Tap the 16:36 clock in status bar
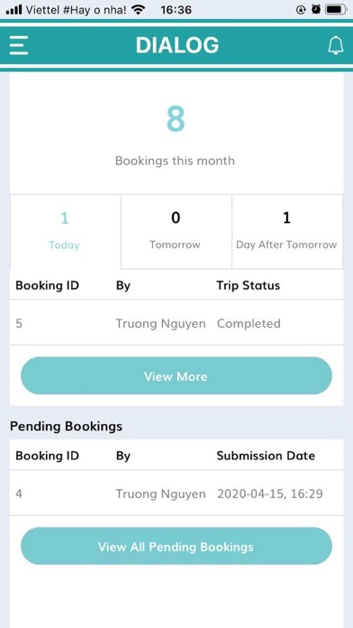The width and height of the screenshot is (353, 628). point(176,10)
